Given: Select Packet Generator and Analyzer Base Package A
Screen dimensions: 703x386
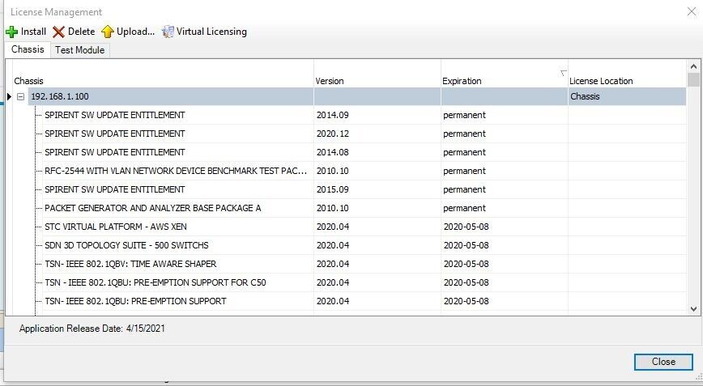Looking at the screenshot, I should pos(152,208).
